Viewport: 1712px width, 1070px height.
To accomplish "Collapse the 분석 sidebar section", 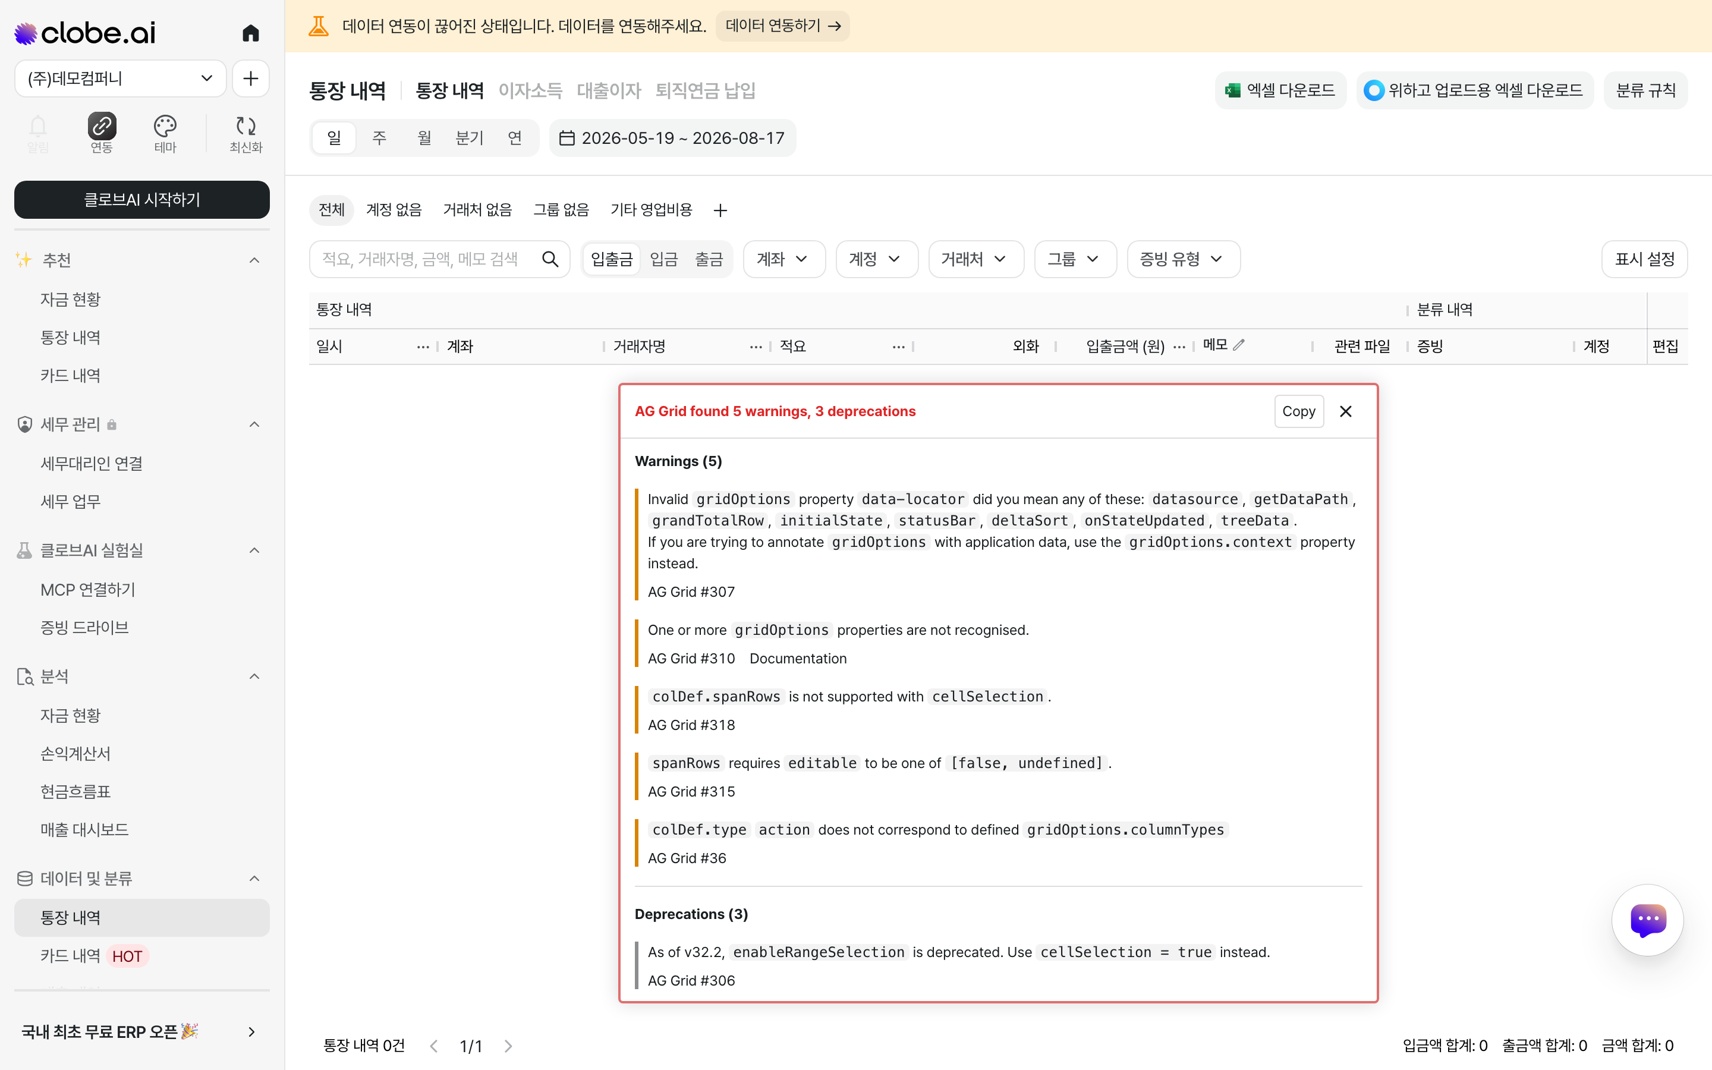I will [x=254, y=676].
